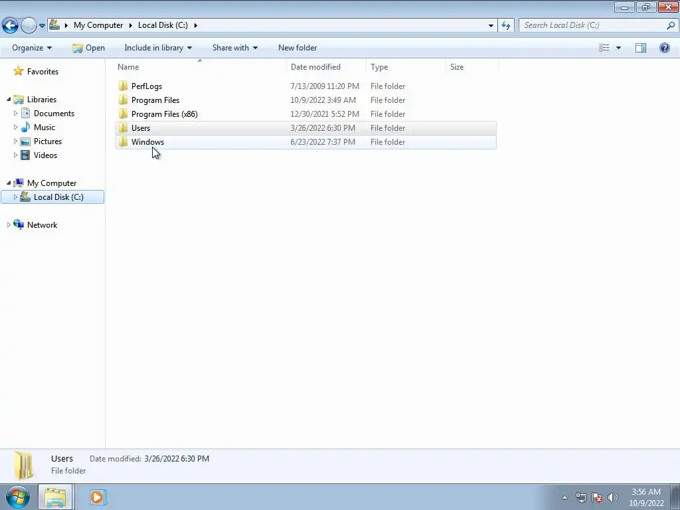Screen dimensions: 680x510
Task: Sort by the Date modified column header
Action: (x=326, y=67)
